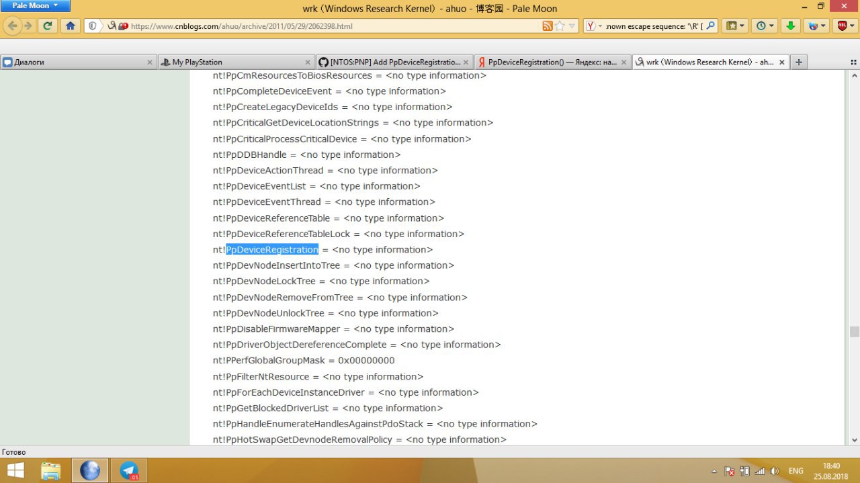The width and height of the screenshot is (860, 483).
Task: Open the clock showing 18:40
Action: coord(831,471)
